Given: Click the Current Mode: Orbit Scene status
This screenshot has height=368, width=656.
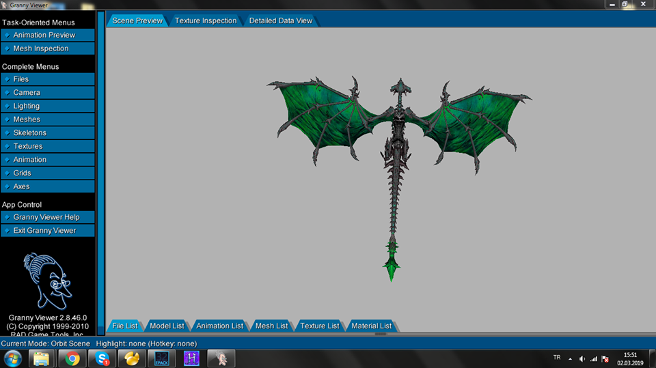Looking at the screenshot, I should pyautogui.click(x=46, y=343).
